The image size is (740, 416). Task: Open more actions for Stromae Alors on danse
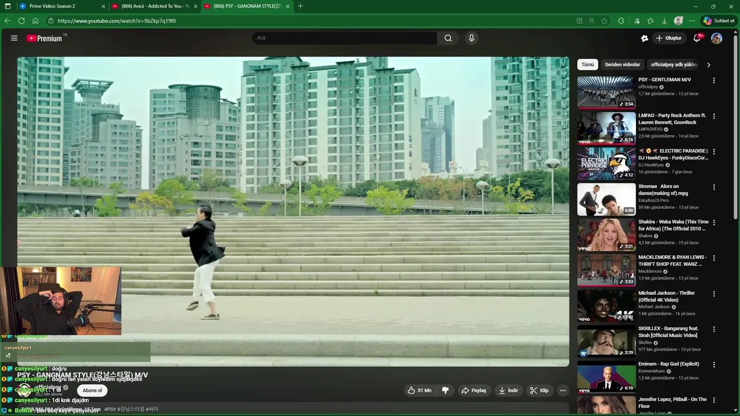click(x=714, y=187)
